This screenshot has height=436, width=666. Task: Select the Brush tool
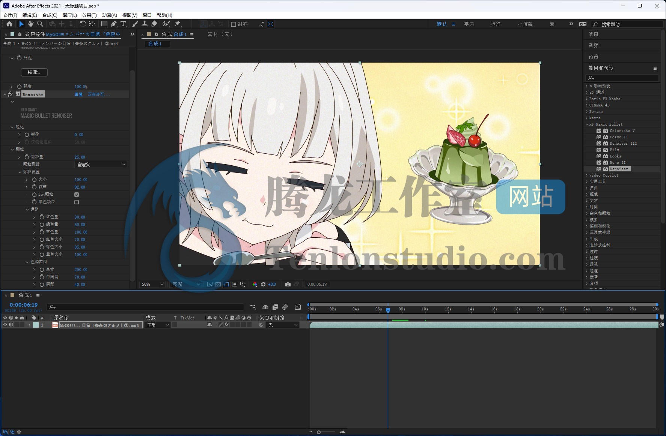[x=135, y=24]
